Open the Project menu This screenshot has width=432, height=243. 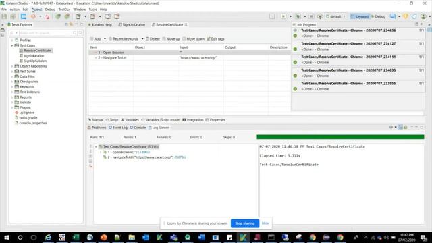(36, 9)
